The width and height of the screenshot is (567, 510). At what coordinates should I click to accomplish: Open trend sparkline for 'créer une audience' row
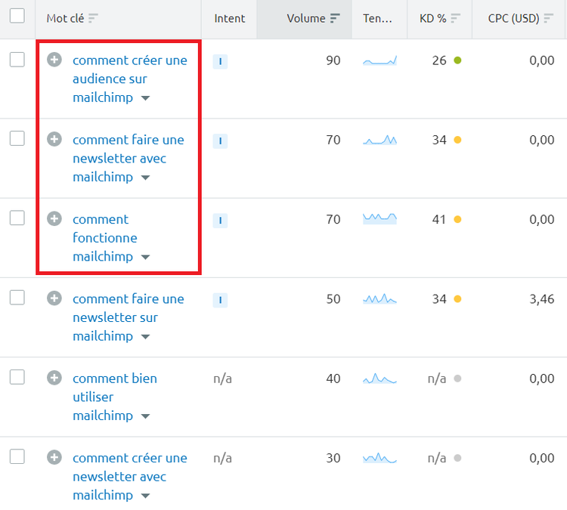(x=380, y=60)
